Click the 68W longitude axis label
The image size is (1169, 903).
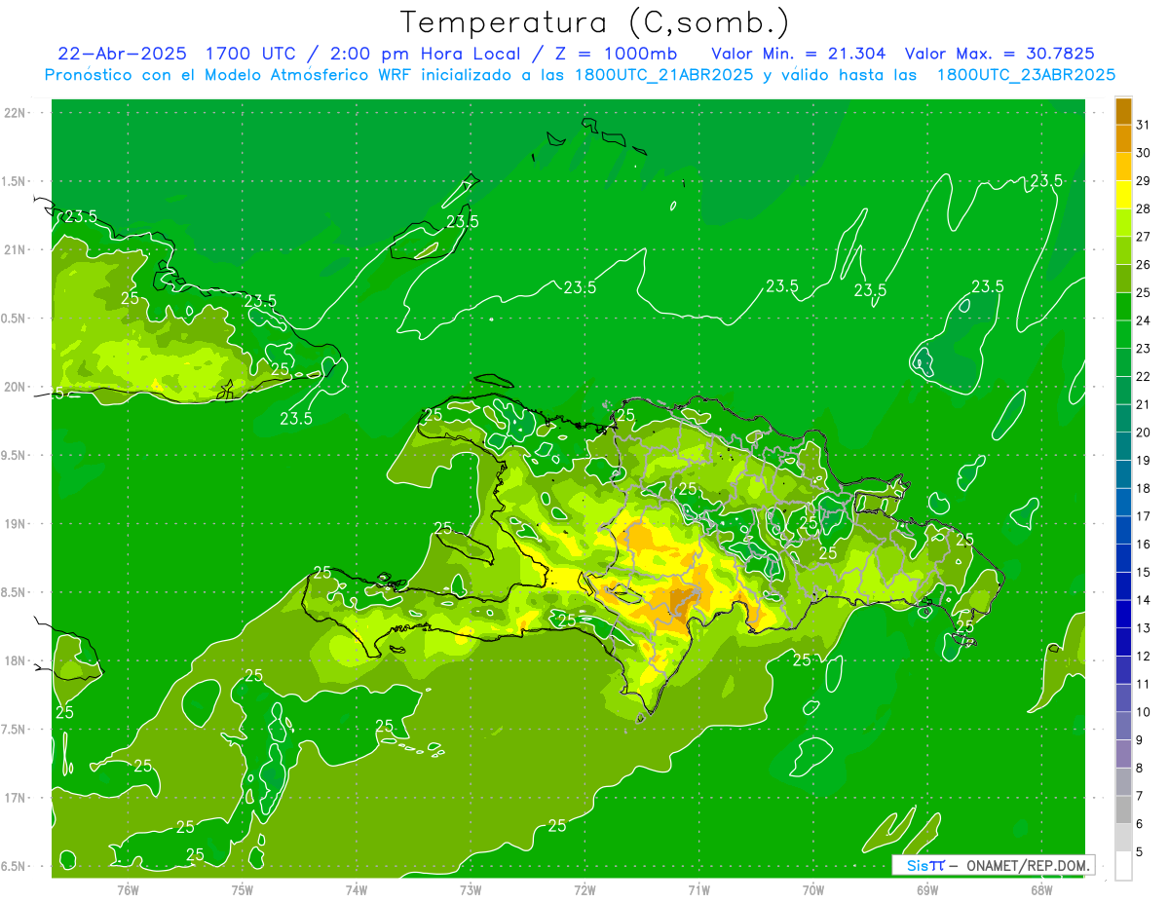coord(1041,889)
